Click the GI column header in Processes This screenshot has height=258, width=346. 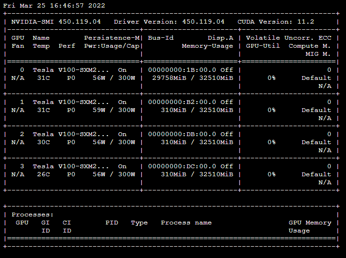pyautogui.click(x=46, y=223)
